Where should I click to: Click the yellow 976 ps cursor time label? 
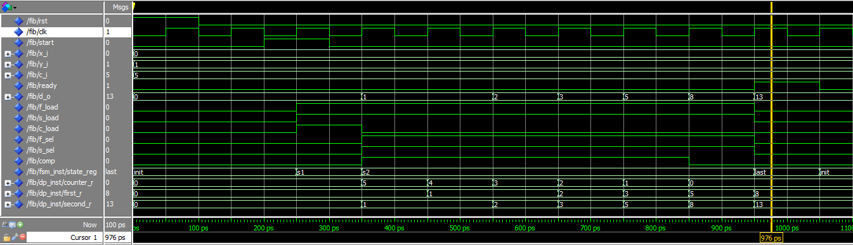pyautogui.click(x=771, y=238)
